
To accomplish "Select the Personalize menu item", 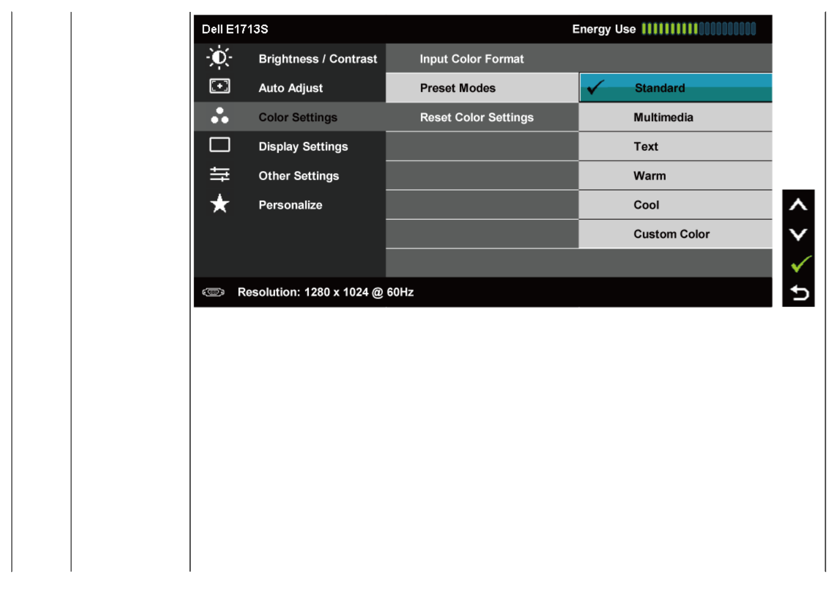I will (290, 205).
